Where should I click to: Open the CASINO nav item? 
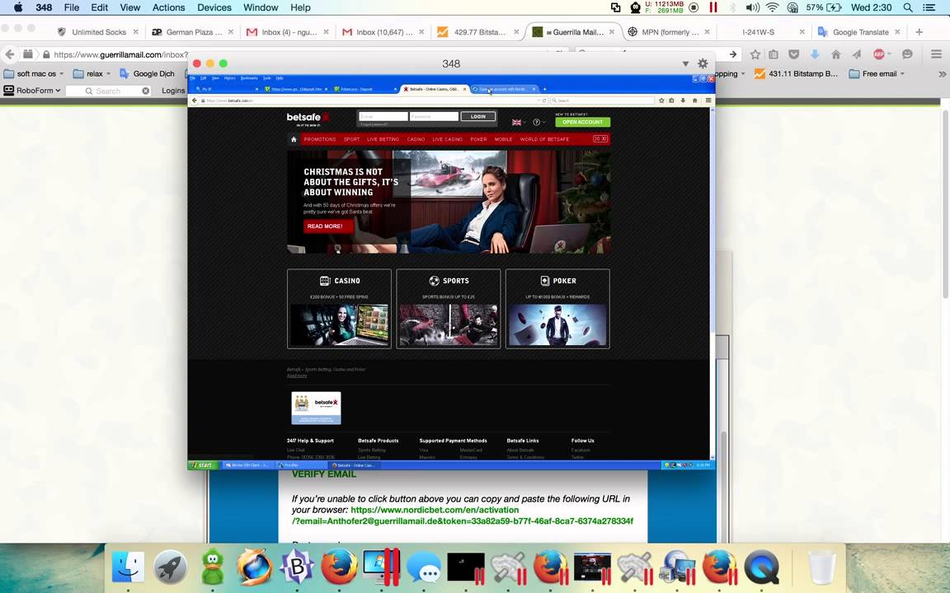[x=416, y=139]
